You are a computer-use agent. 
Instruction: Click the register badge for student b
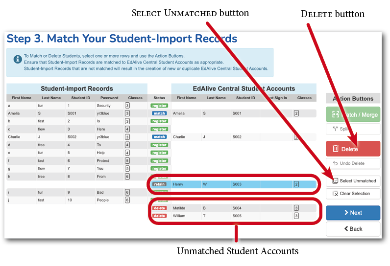[x=159, y=121]
